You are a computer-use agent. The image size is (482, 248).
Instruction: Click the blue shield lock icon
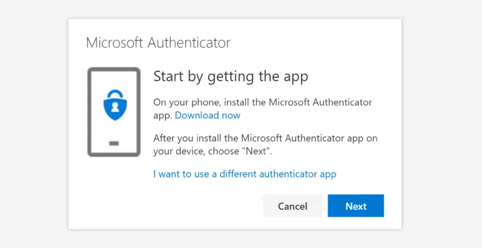coord(115,106)
